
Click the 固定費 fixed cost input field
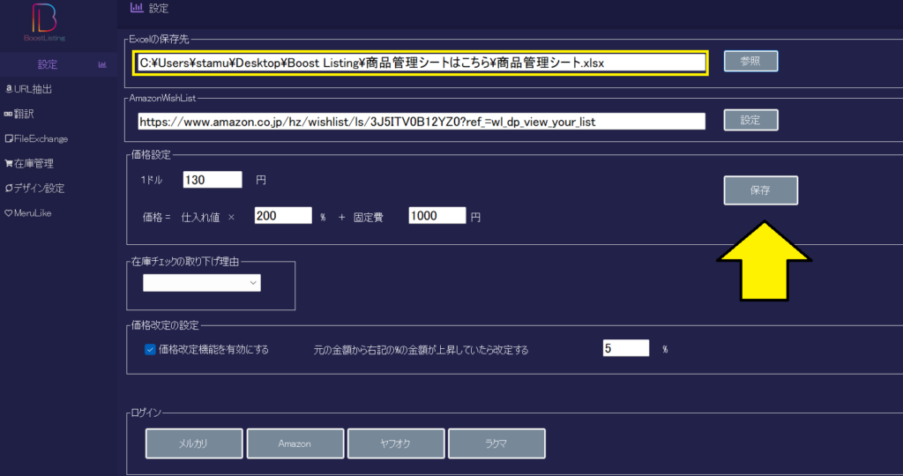[x=437, y=216]
